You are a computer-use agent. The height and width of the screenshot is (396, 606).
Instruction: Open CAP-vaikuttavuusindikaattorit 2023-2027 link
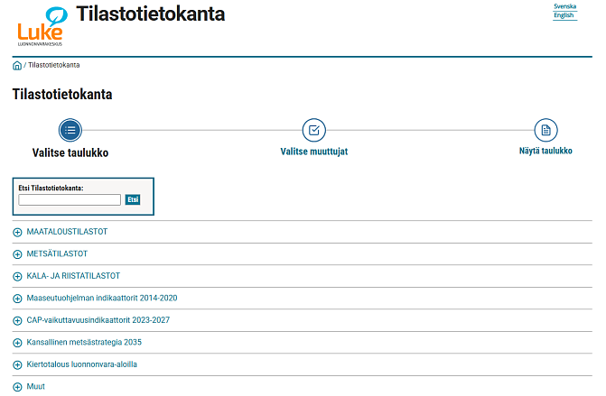(x=98, y=320)
